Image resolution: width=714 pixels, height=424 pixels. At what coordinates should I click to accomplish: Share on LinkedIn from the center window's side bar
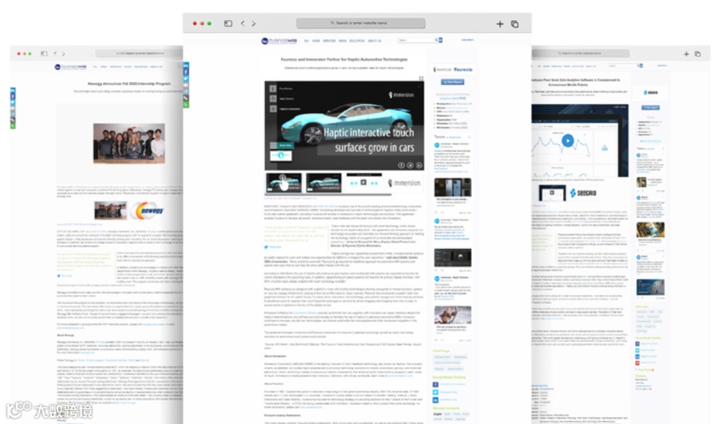(186, 66)
